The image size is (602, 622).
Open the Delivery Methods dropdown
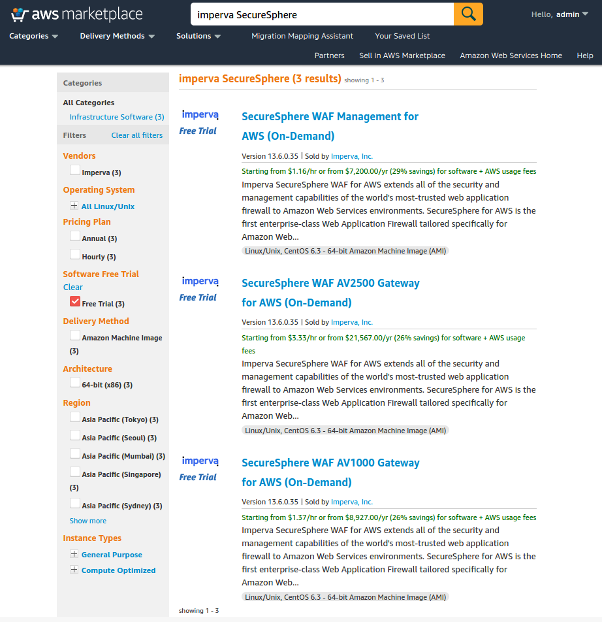tap(117, 37)
